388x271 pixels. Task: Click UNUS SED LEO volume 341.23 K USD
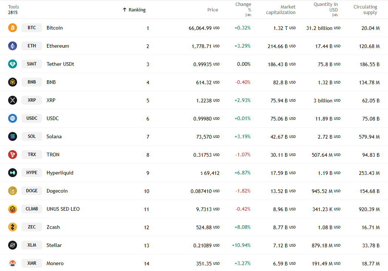point(326,209)
